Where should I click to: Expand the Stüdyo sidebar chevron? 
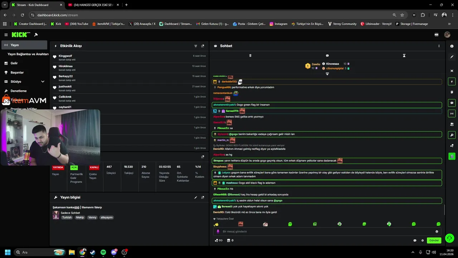click(43, 82)
